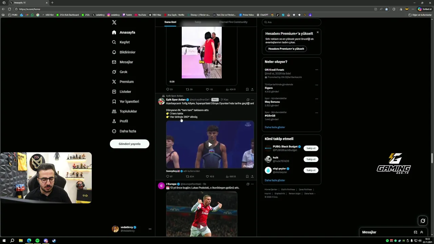Image resolution: width=434 pixels, height=244 pixels.
Task: Share the Epik Spor Anları post
Action: 252,177
